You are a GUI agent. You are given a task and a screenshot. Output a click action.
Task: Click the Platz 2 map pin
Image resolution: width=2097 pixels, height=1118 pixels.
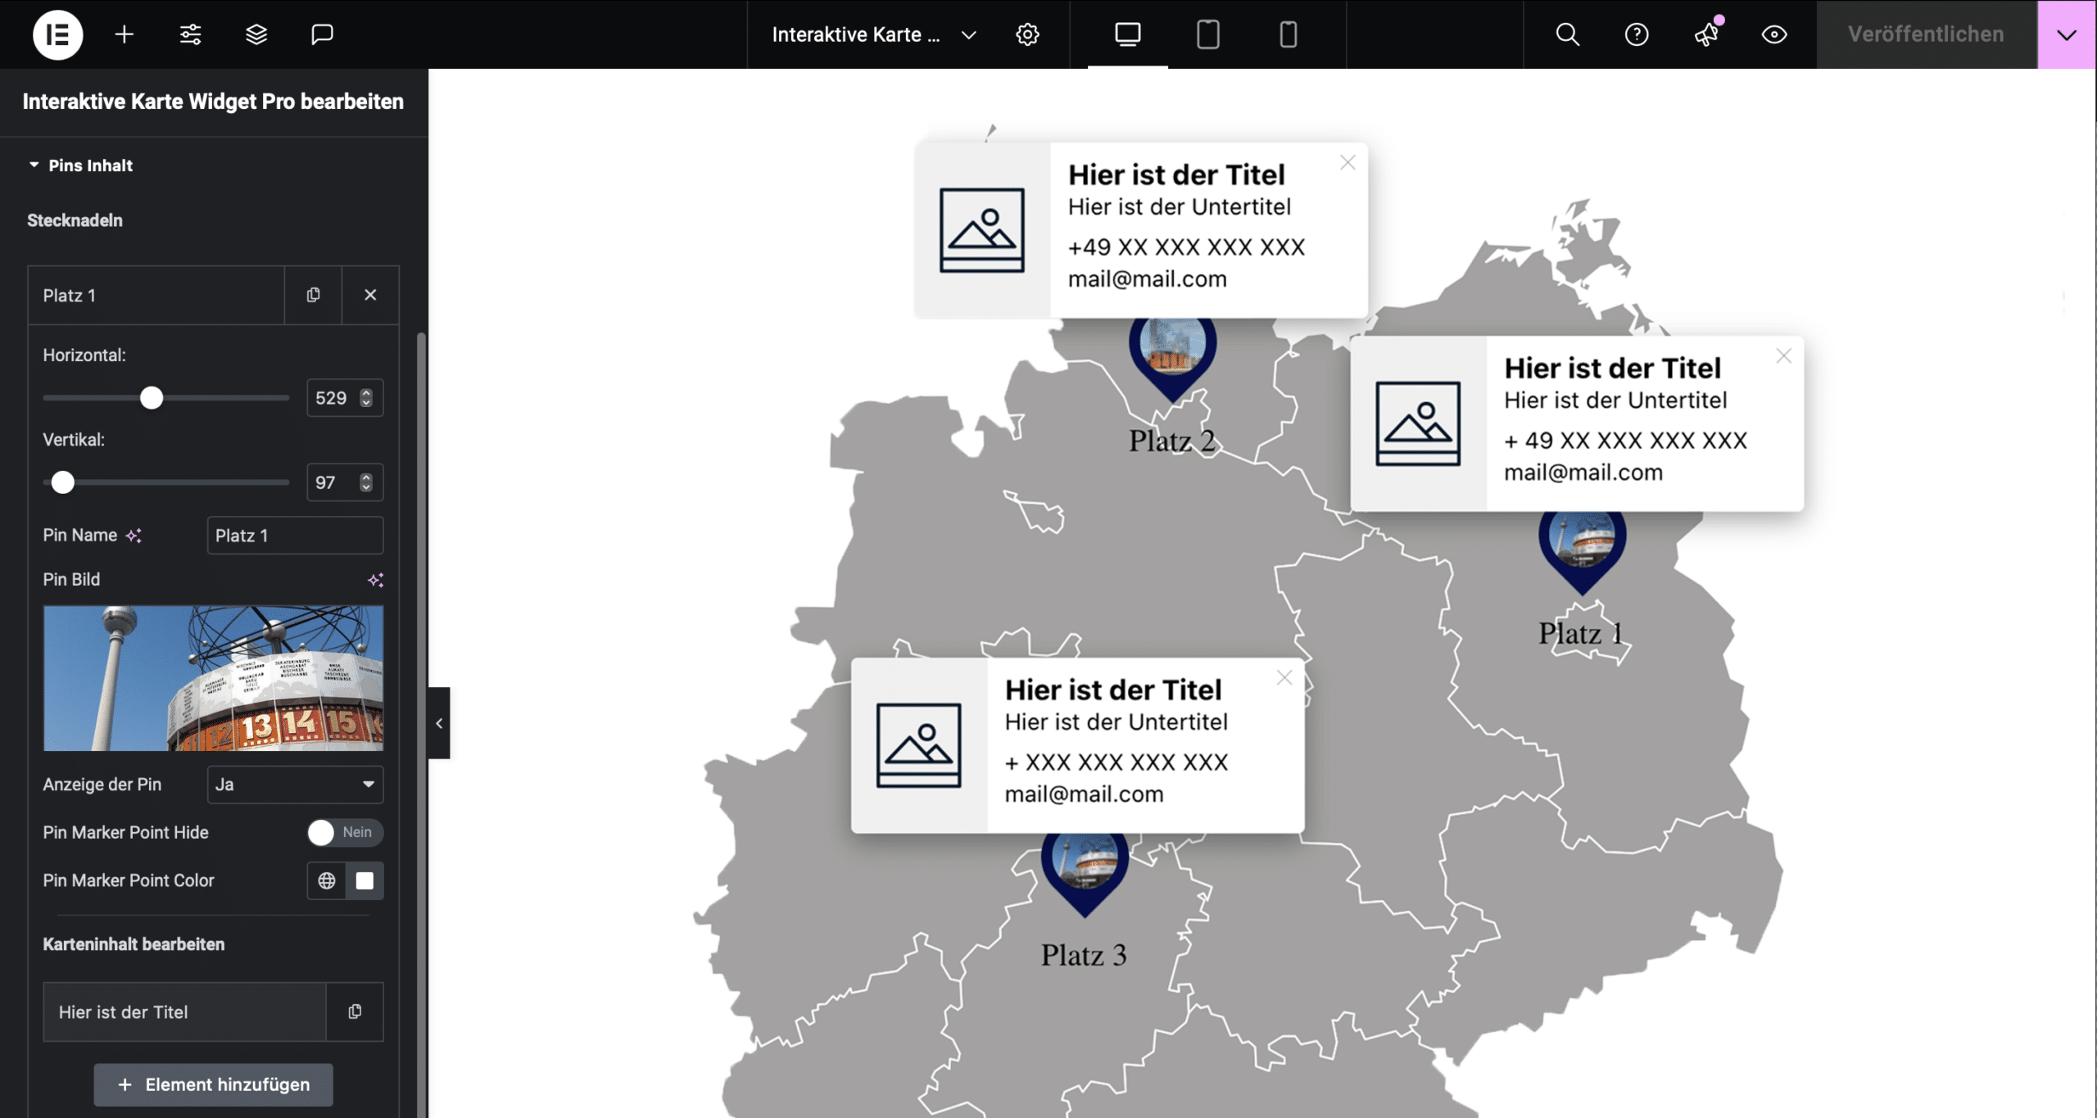click(1172, 360)
